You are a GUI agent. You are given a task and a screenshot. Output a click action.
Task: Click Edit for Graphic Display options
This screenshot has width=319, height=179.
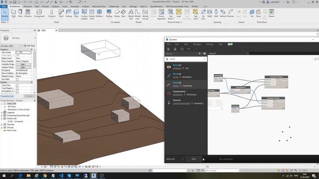pos(23,67)
